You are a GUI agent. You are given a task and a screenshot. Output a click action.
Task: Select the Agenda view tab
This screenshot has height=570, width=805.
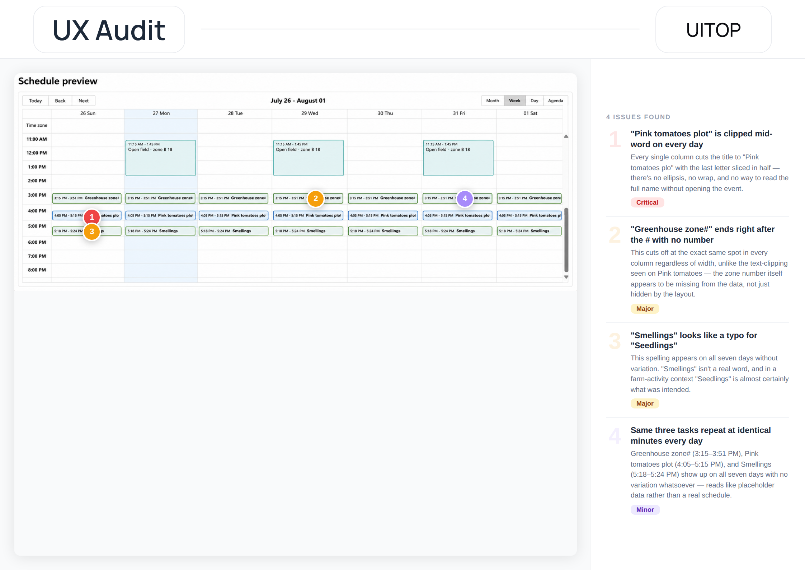coord(555,101)
